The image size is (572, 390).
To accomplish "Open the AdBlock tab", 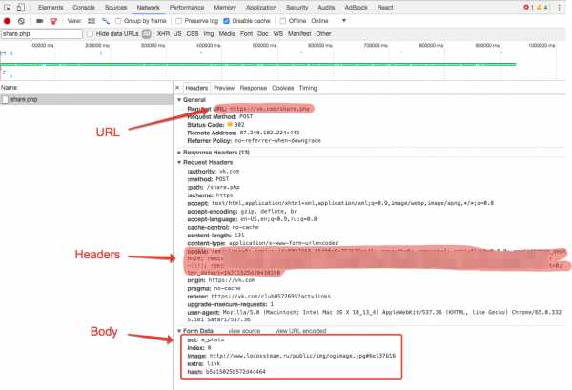I will click(x=357, y=8).
